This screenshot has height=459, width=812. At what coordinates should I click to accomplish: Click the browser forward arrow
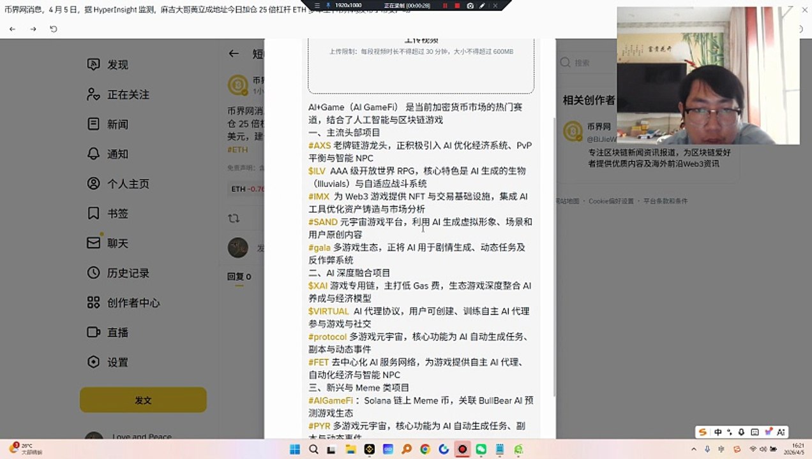pyautogui.click(x=33, y=29)
